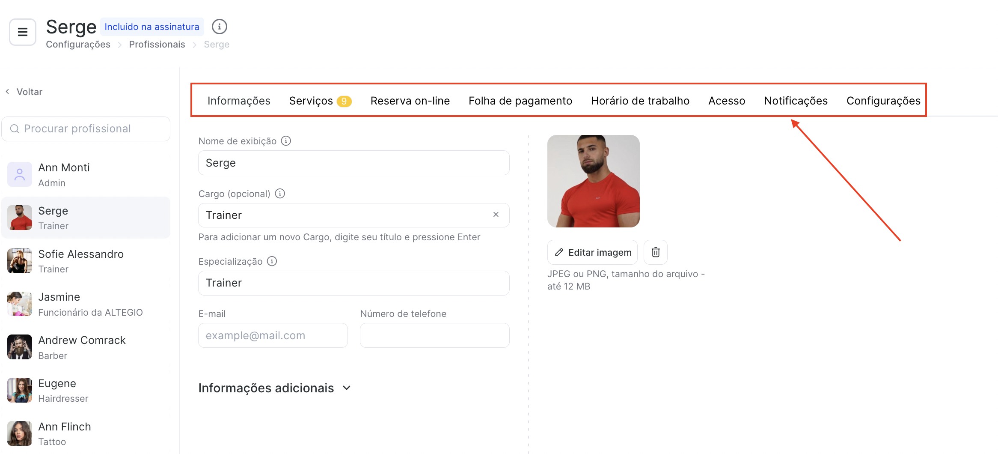Open the Horário de trabalho tab
The width and height of the screenshot is (998, 454).
tap(640, 101)
